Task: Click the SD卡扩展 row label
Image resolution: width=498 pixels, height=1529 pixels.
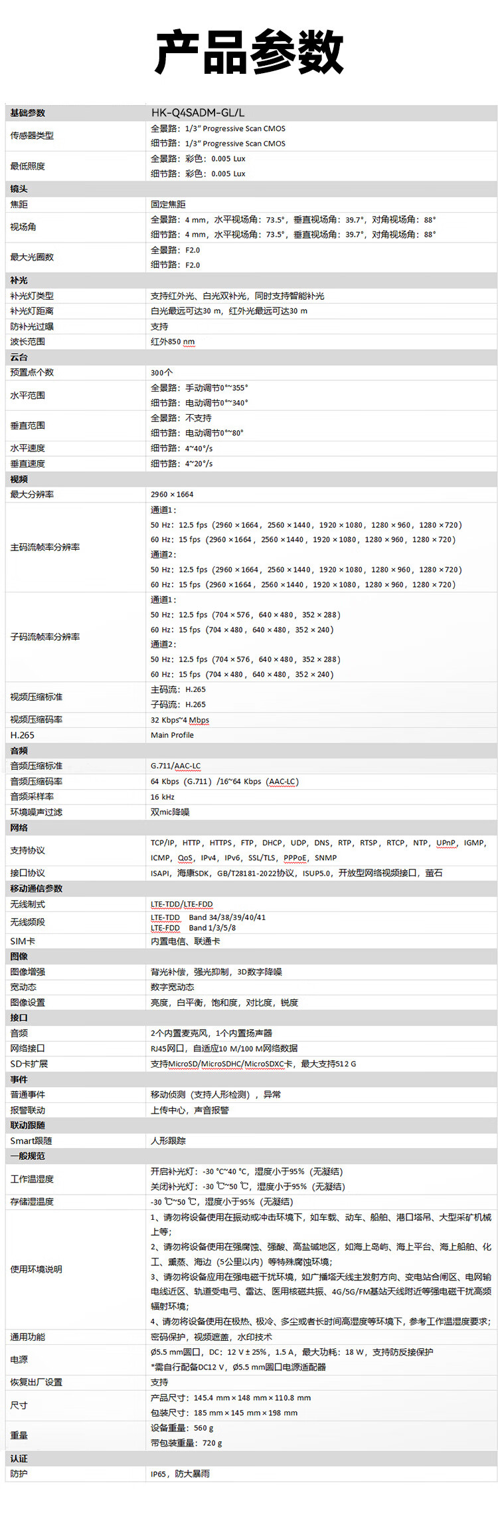Action: click(x=29, y=1064)
